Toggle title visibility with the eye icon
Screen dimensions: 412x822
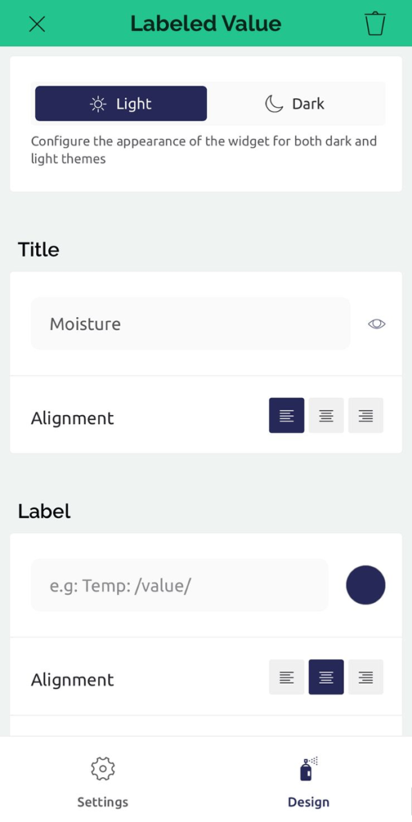pyautogui.click(x=377, y=324)
